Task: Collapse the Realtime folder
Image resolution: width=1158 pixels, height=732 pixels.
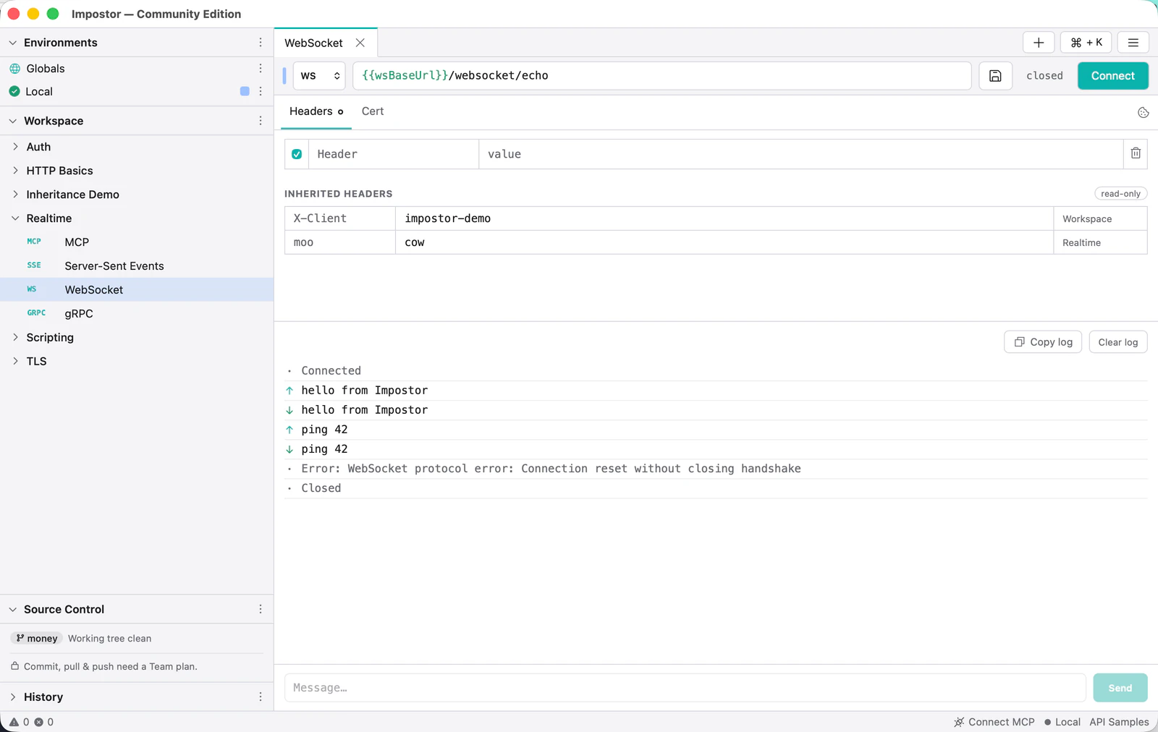Action: coord(15,218)
